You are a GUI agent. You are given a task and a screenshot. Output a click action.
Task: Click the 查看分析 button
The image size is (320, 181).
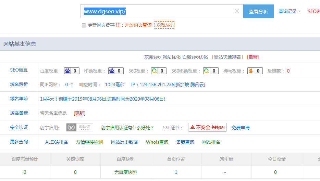click(x=259, y=11)
